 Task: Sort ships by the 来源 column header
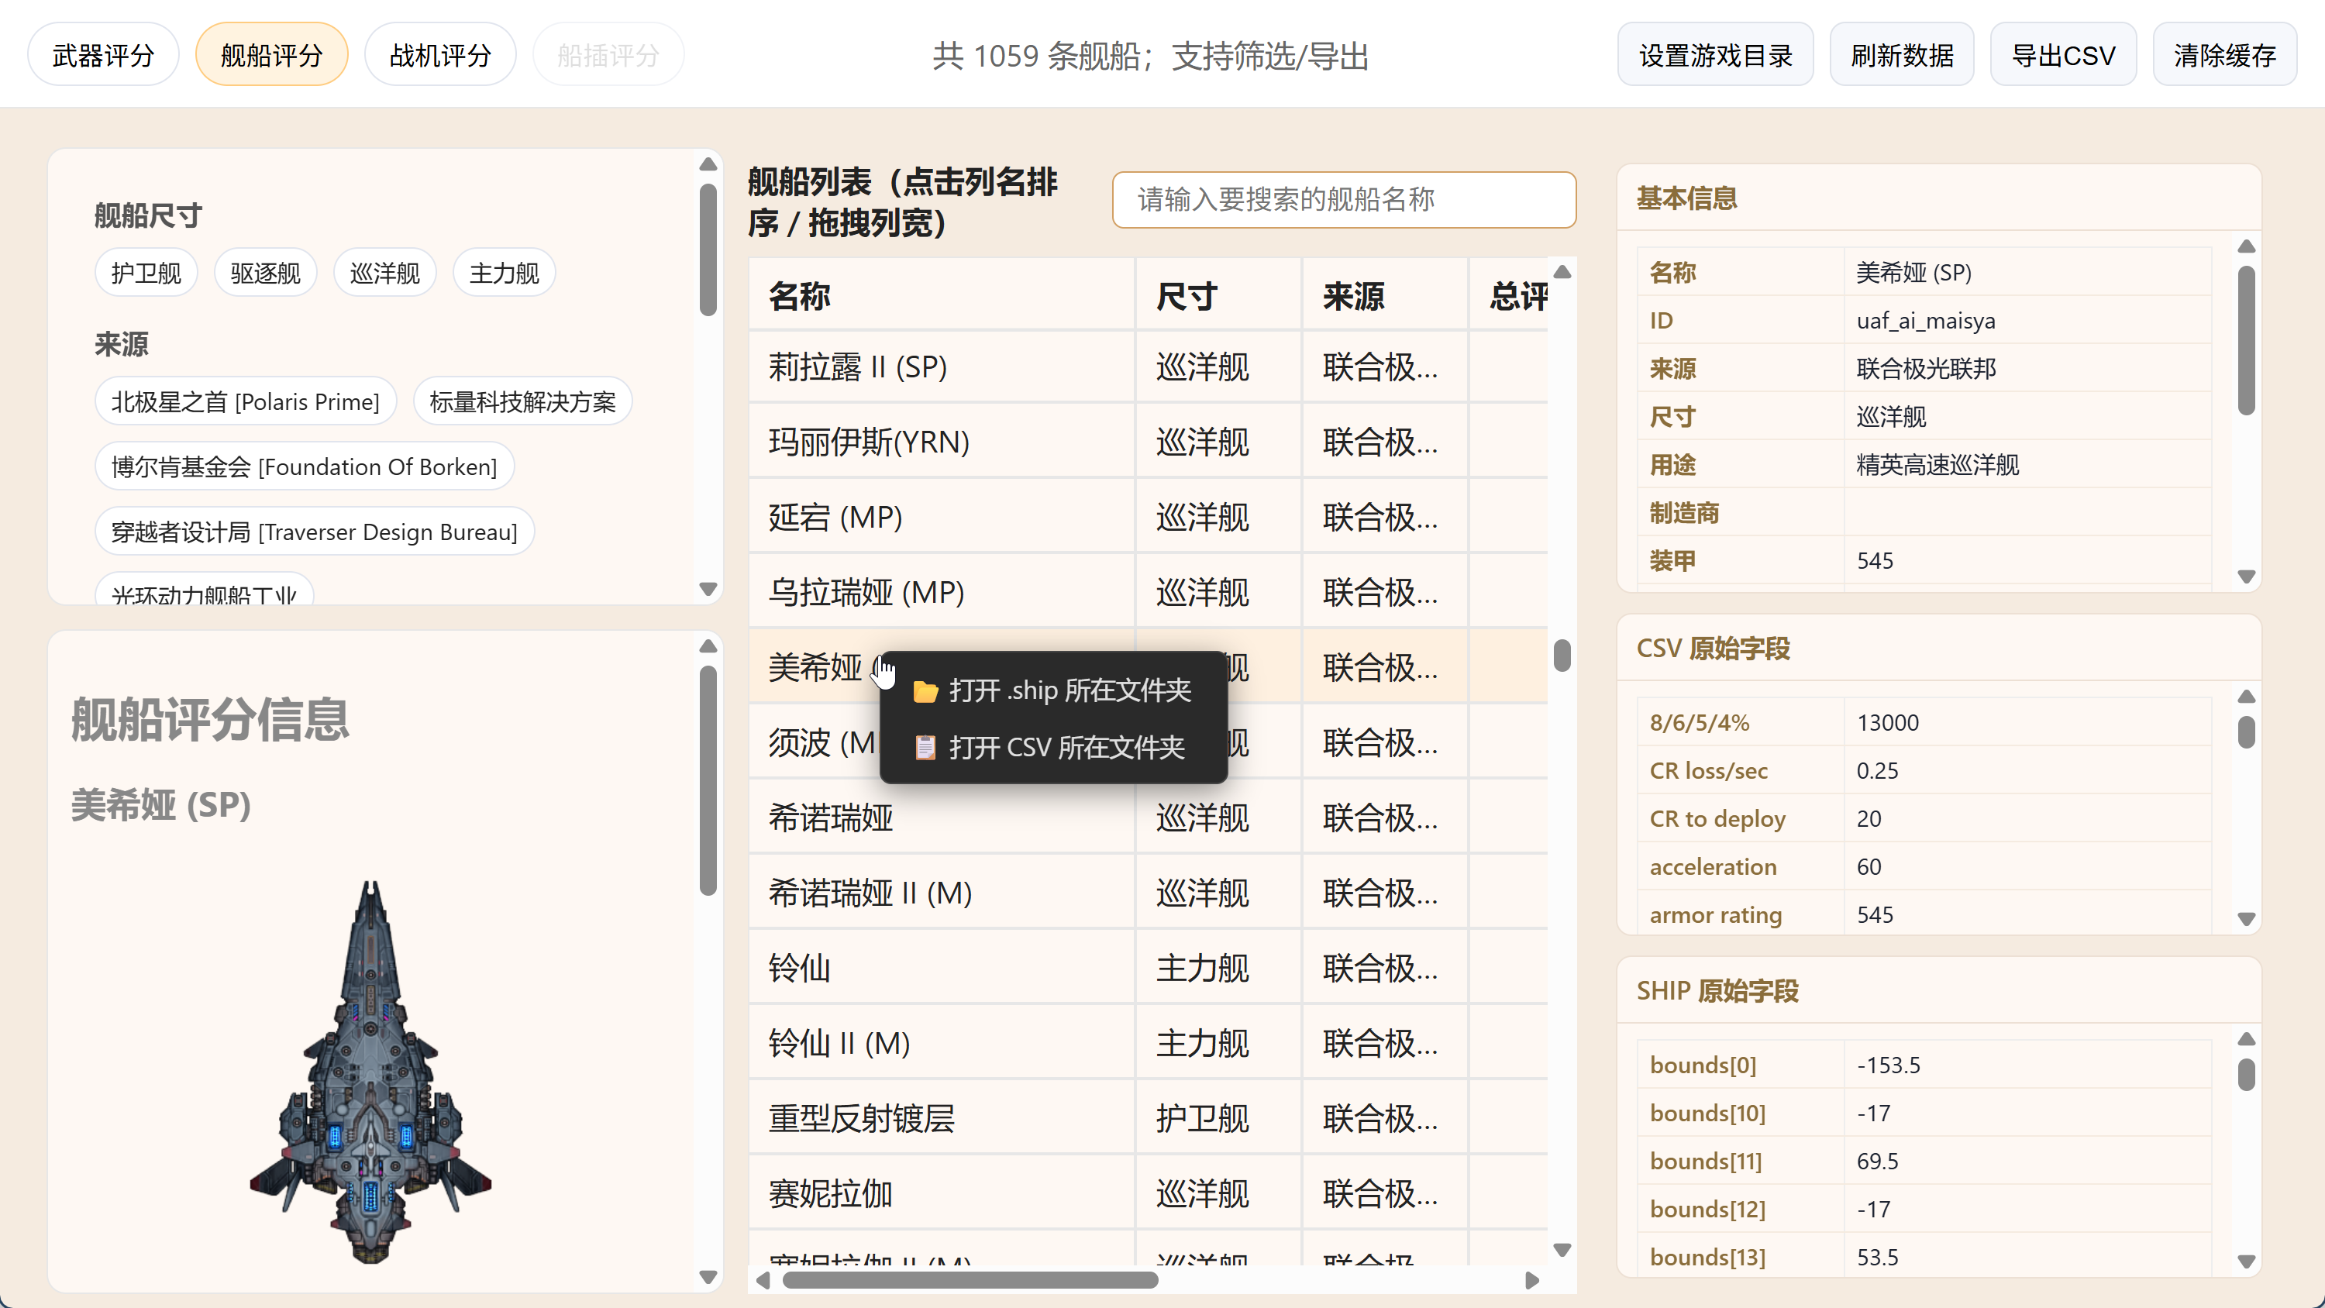pyautogui.click(x=1353, y=296)
